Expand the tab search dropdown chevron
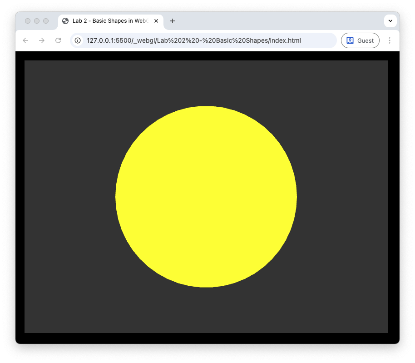 [390, 21]
